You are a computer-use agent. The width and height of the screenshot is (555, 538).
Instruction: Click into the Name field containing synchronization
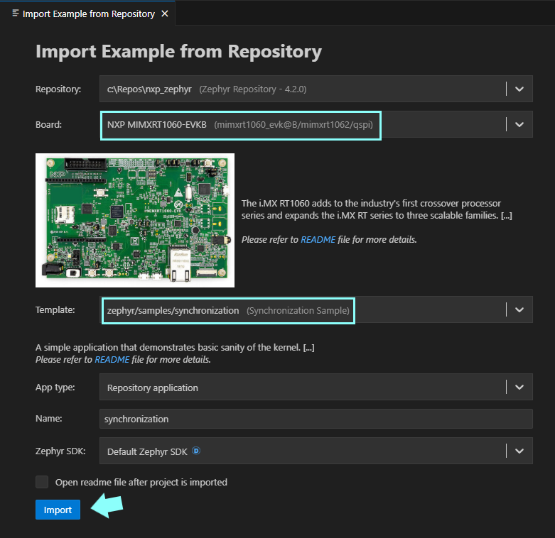click(316, 419)
